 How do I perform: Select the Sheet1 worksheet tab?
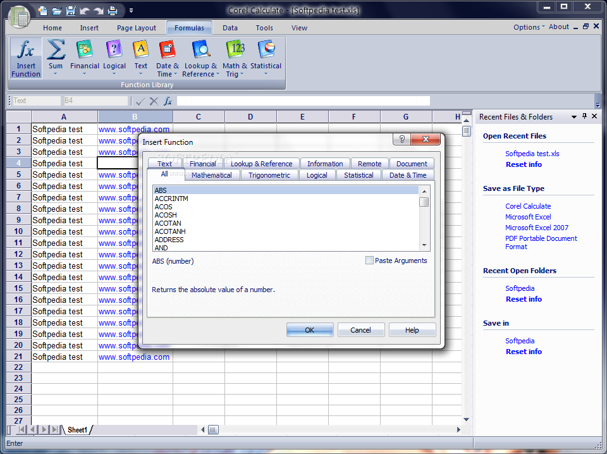point(77,429)
